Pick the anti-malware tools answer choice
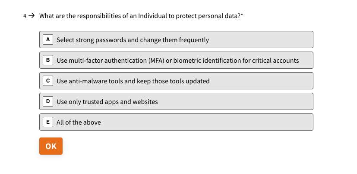The image size is (357, 174). [x=176, y=81]
